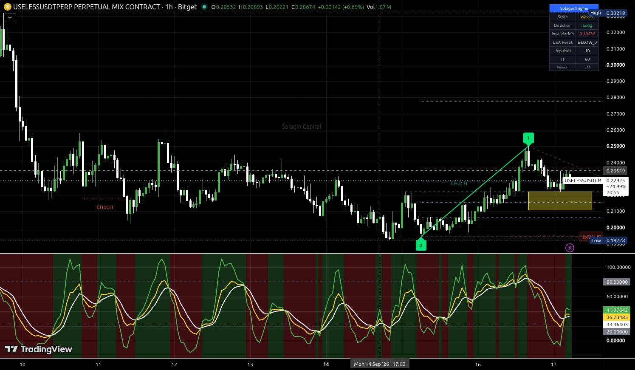635x370 pixels.
Task: Click date 12 on the time axis
Action: (174, 364)
